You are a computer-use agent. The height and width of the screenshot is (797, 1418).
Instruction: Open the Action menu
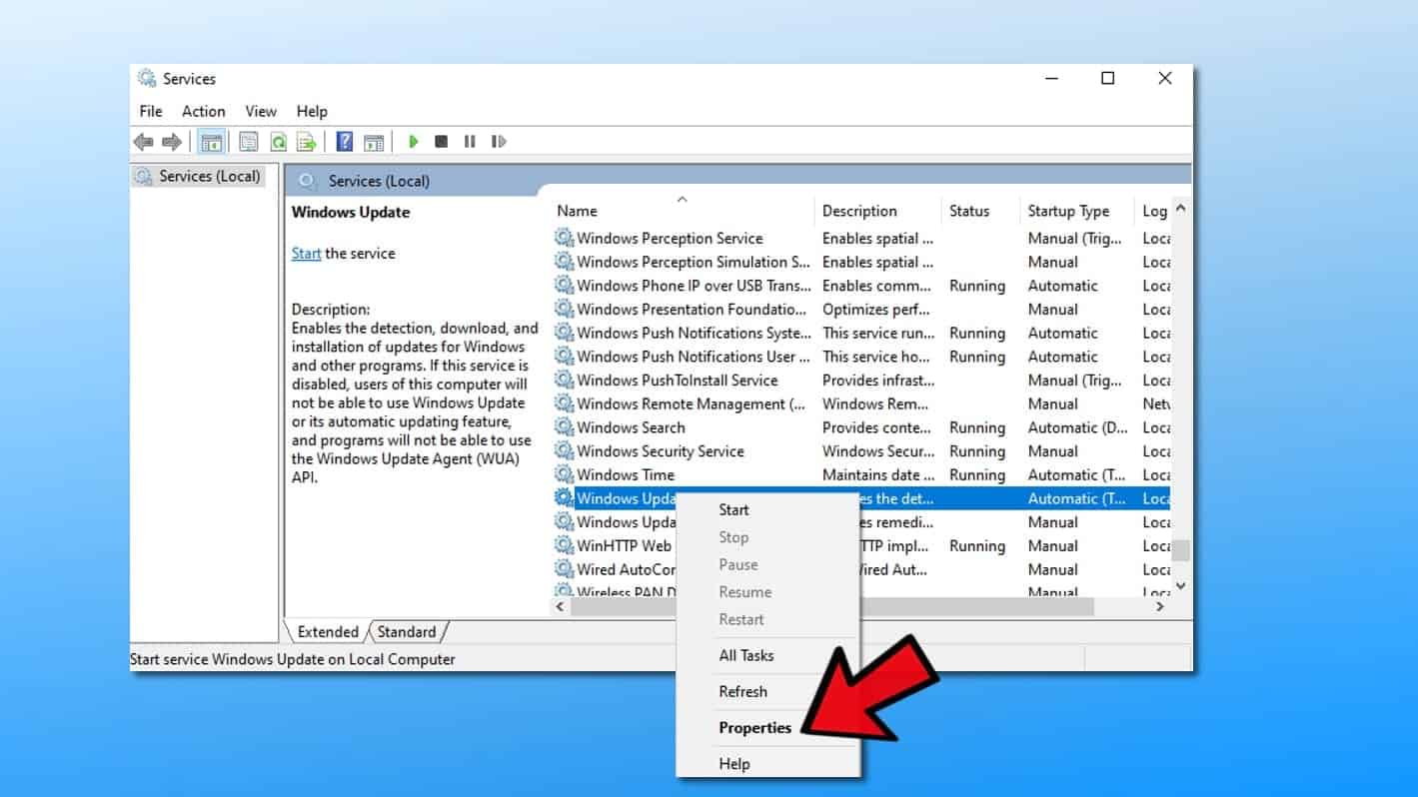point(203,111)
